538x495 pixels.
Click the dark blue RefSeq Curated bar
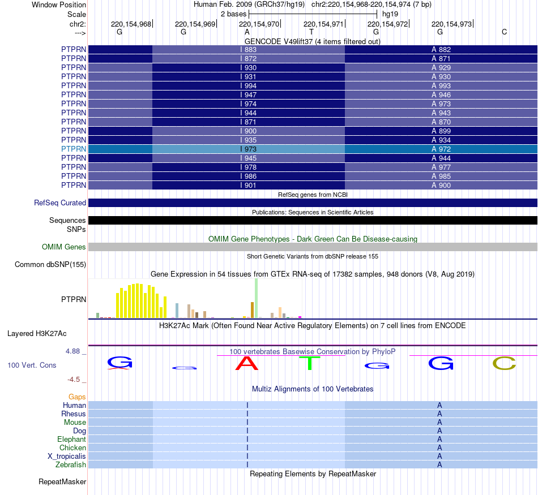tap(313, 203)
